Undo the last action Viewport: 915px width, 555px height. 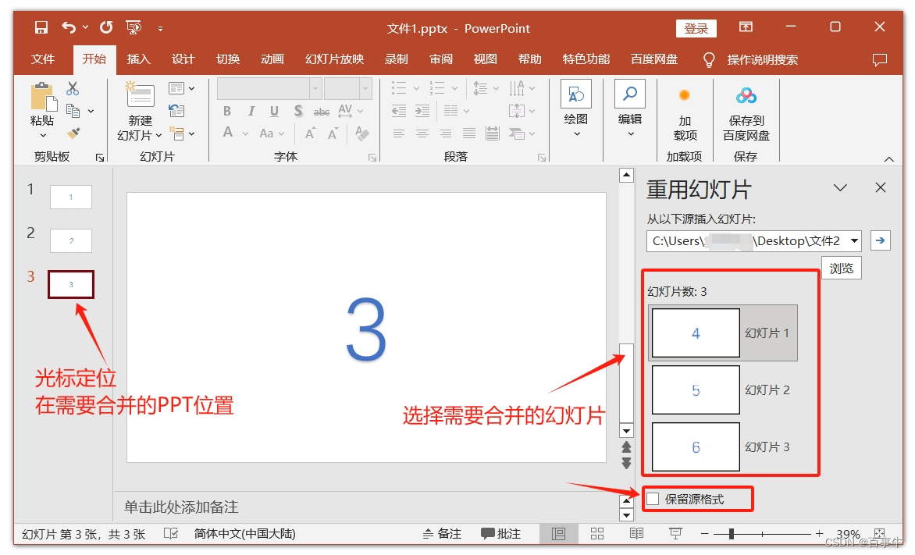[x=69, y=27]
